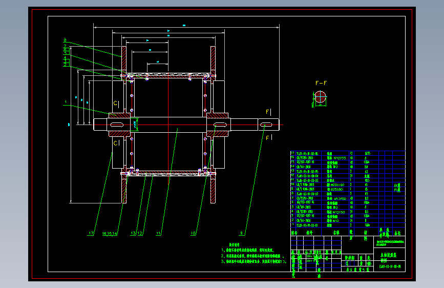
Task: Click B25X90 key entry in parts list row 9
Action: point(336,190)
